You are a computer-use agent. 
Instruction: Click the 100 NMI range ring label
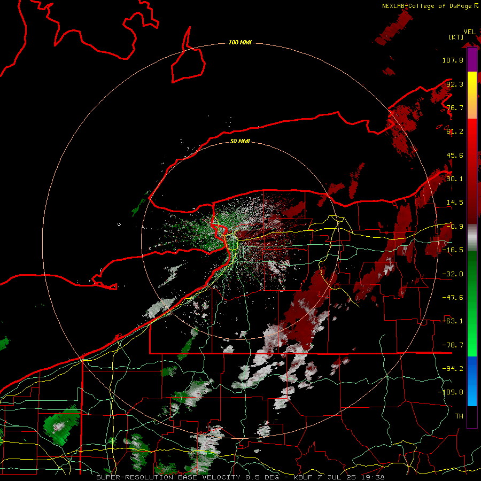point(240,42)
